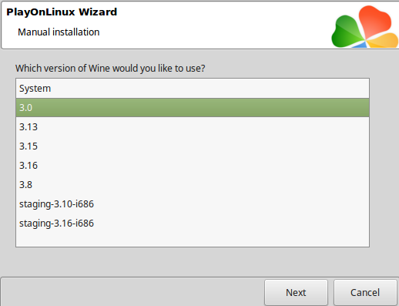
Task: Click the blue leaf of PlayOnLinux logo
Action: (360, 45)
